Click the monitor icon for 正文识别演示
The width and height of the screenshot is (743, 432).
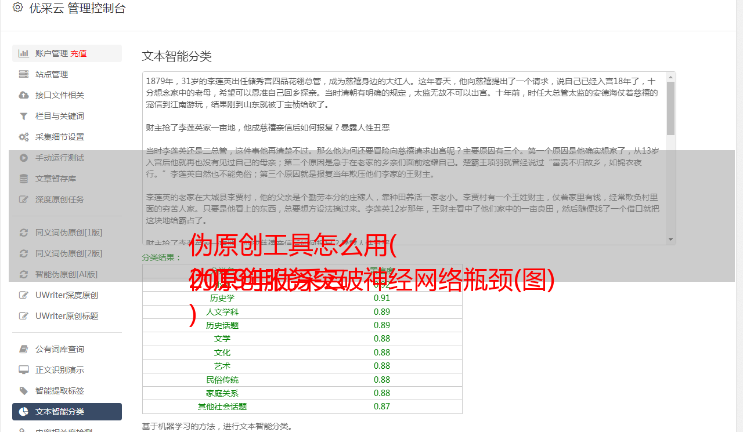click(24, 370)
